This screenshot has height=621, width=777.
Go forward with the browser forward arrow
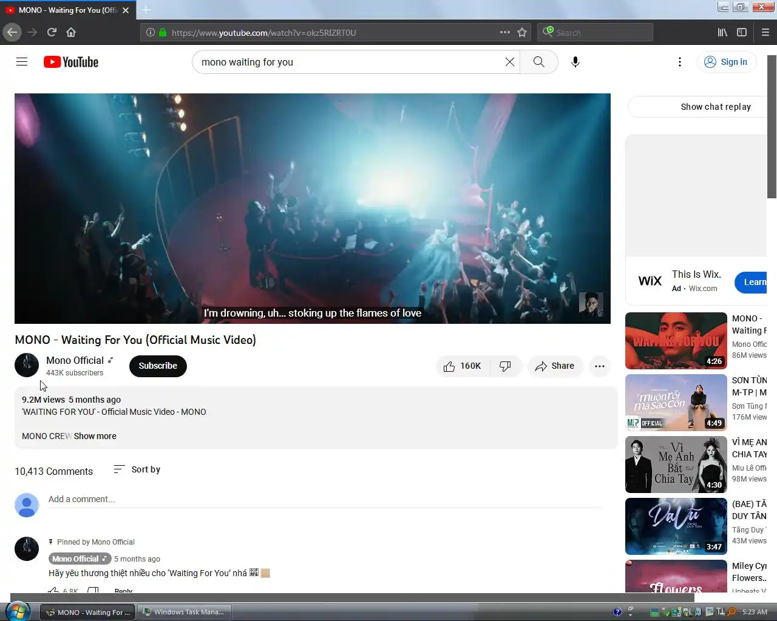(32, 32)
